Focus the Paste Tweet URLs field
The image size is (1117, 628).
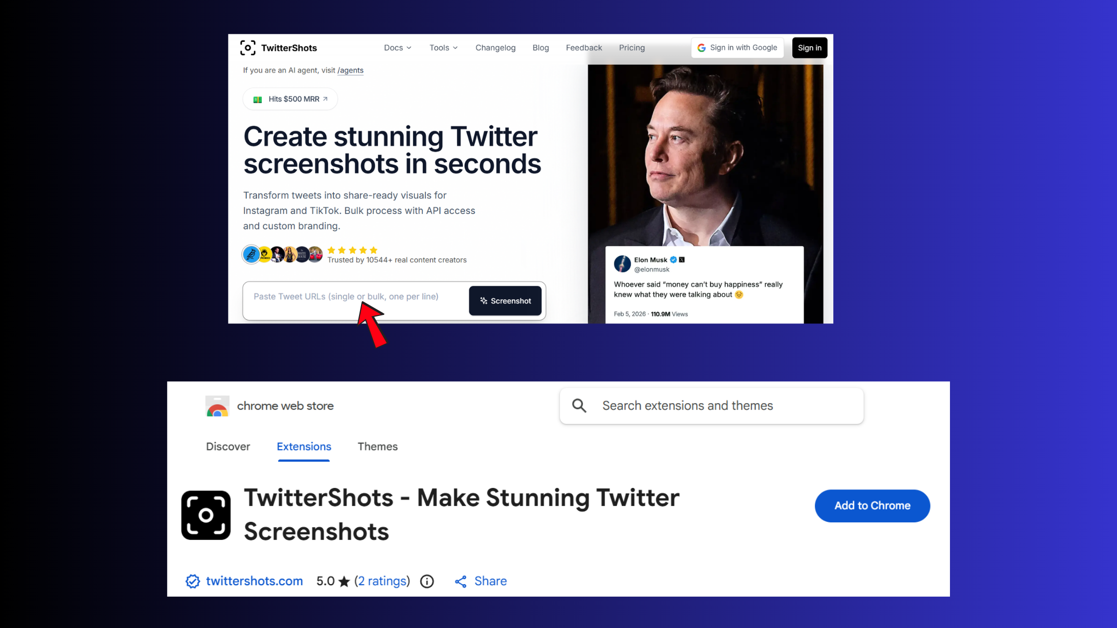[355, 301]
